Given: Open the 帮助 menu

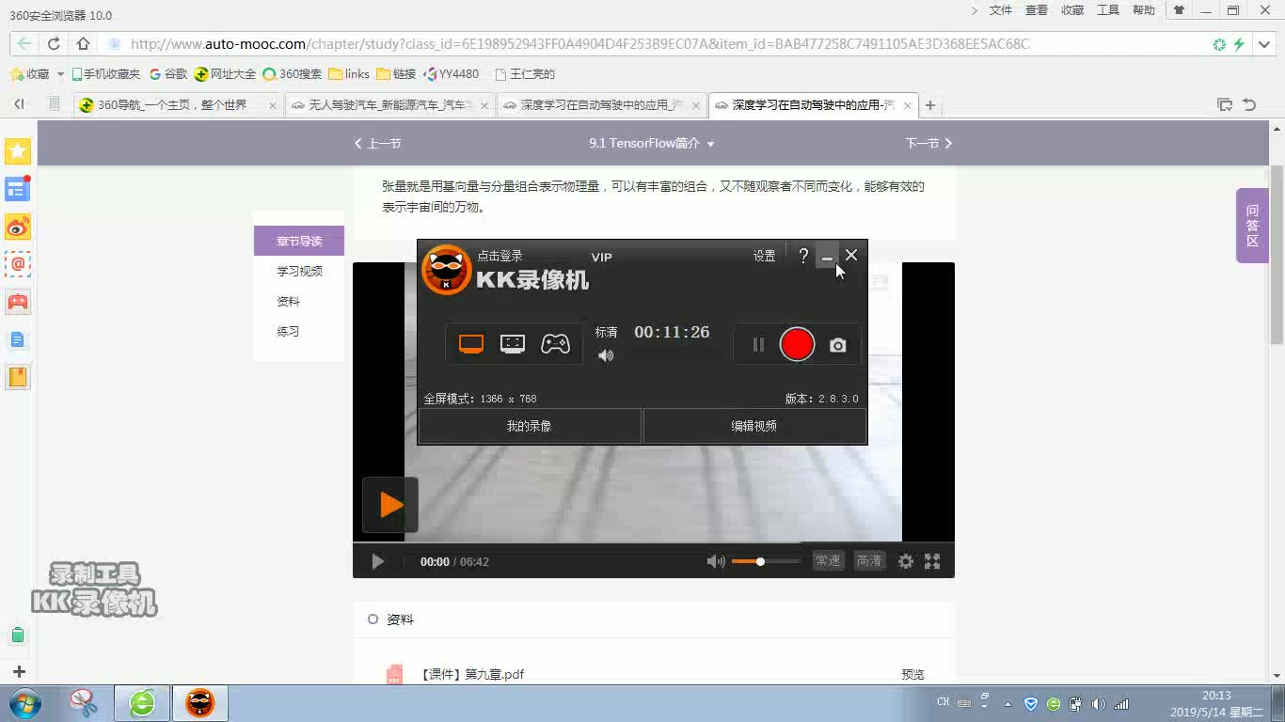Looking at the screenshot, I should pyautogui.click(x=1144, y=10).
